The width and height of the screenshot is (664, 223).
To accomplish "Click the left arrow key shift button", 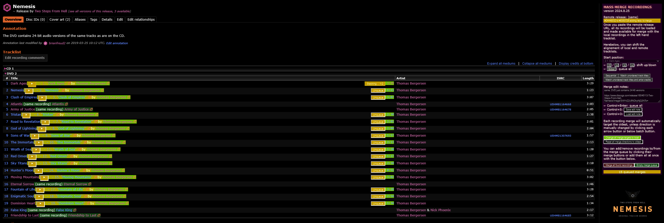I will pyautogui.click(x=632, y=65).
